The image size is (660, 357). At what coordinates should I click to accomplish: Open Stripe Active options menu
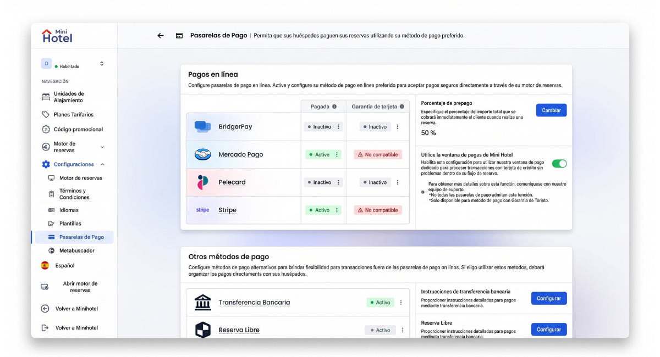(x=337, y=210)
